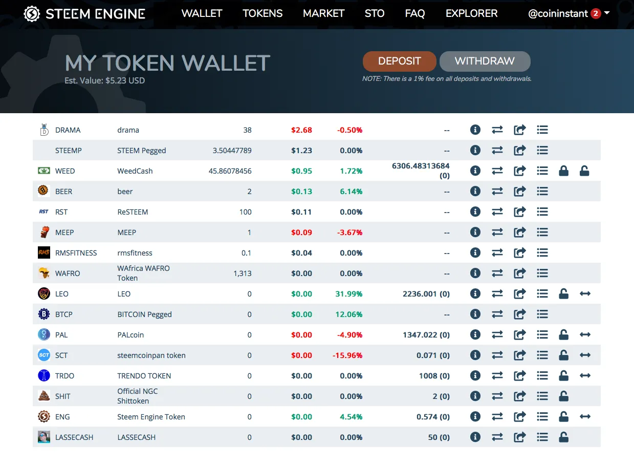Screen dimensions: 634x464
Task: Click the 'steemcoinpan token' name
Action: pos(151,355)
